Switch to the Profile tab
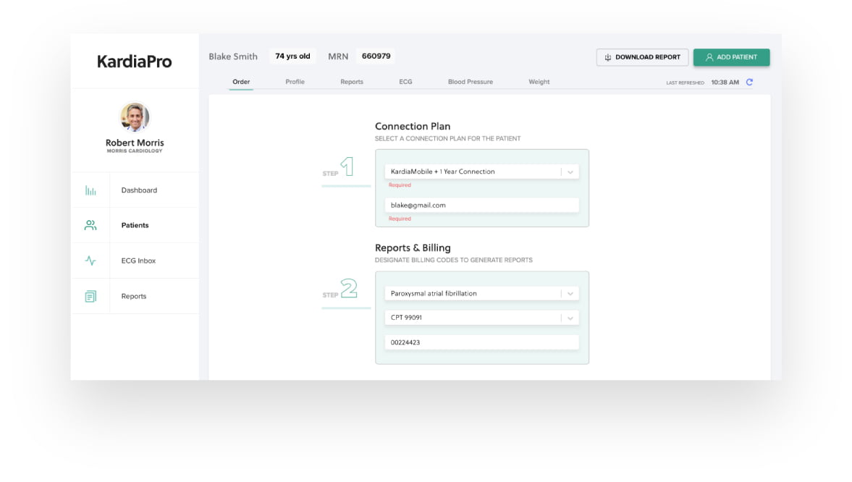852x482 pixels. tap(295, 82)
